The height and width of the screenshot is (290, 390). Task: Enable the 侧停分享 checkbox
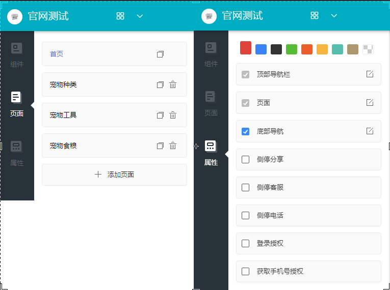[246, 159]
